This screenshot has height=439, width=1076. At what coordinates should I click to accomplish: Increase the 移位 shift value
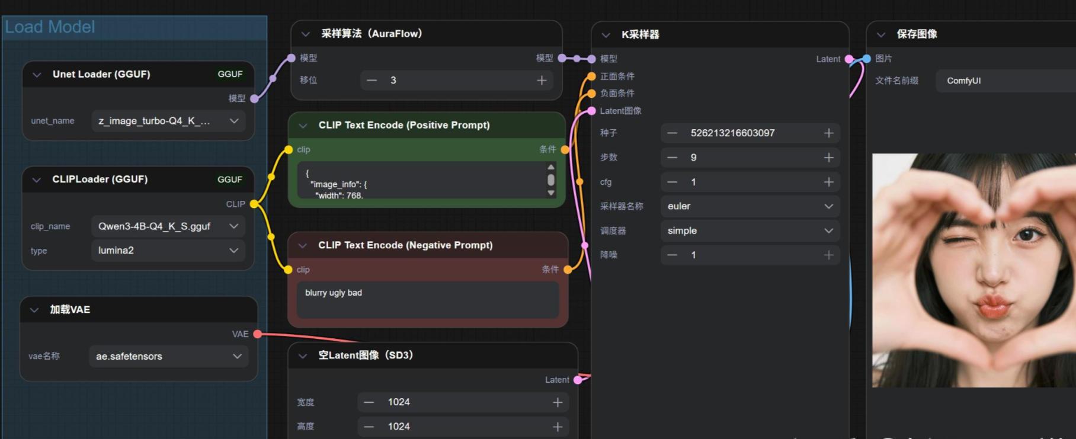(x=542, y=80)
